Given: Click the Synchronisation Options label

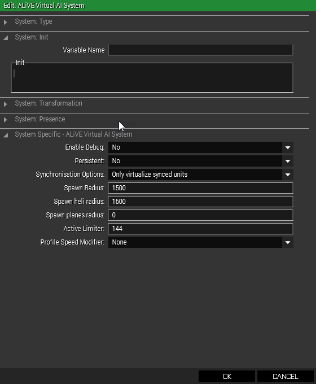Looking at the screenshot, I should [x=70, y=174].
